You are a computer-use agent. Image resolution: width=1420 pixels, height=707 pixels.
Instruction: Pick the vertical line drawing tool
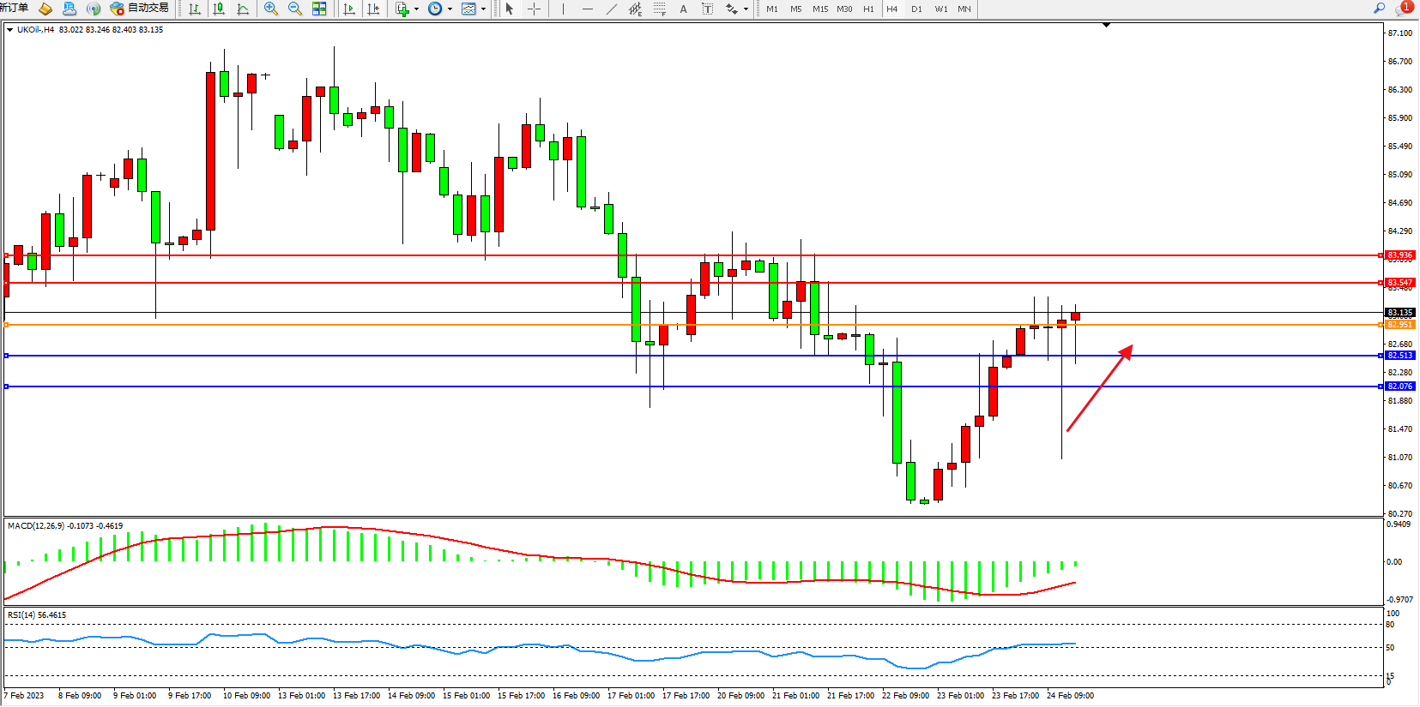pos(563,9)
